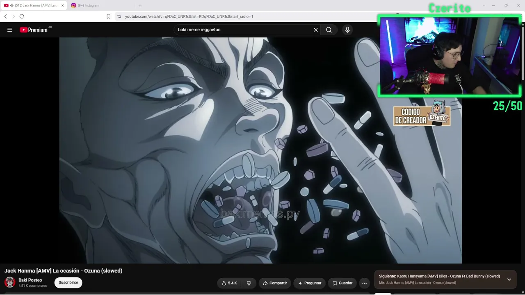
Task: Open the more actions three-dot menu
Action: pos(364,283)
